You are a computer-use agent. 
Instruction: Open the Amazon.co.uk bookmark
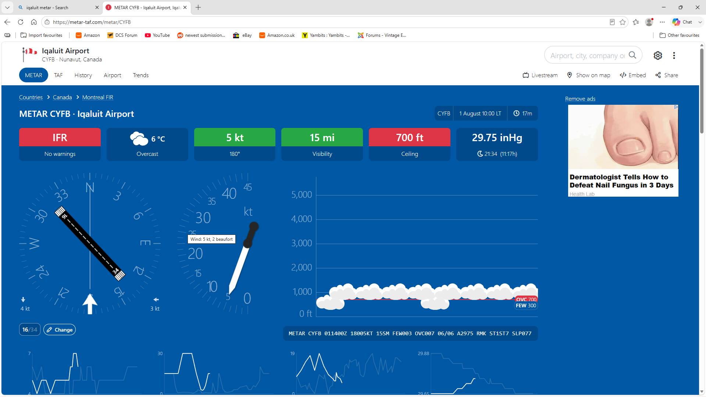tap(277, 35)
